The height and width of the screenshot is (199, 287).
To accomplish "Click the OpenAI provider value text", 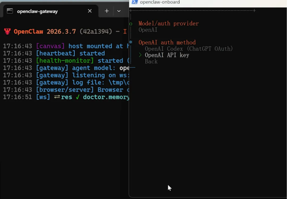I will click(x=148, y=30).
